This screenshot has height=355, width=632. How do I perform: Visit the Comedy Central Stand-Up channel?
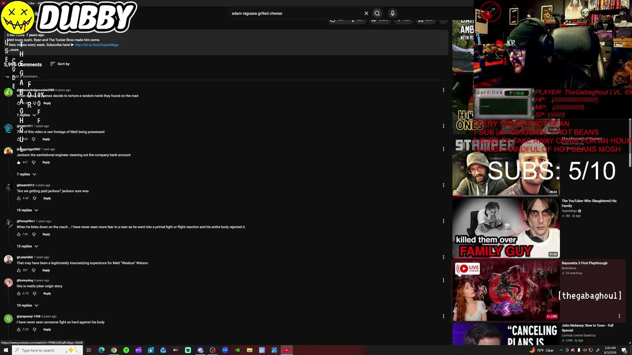[x=579, y=336]
